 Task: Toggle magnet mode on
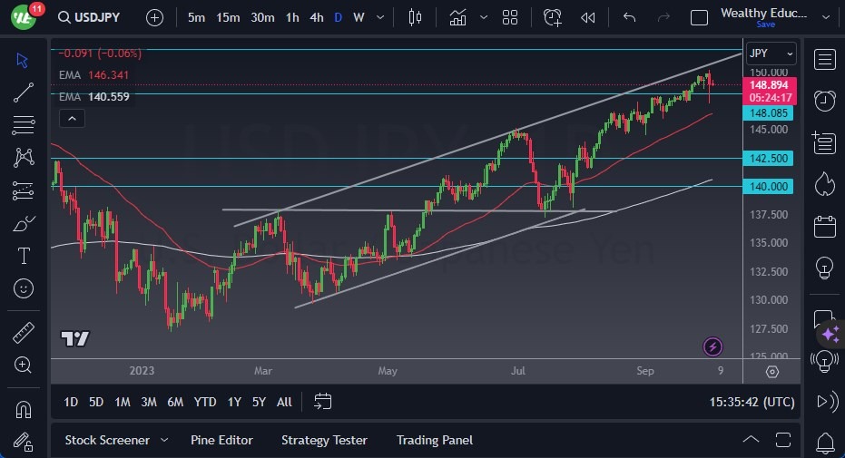point(24,409)
